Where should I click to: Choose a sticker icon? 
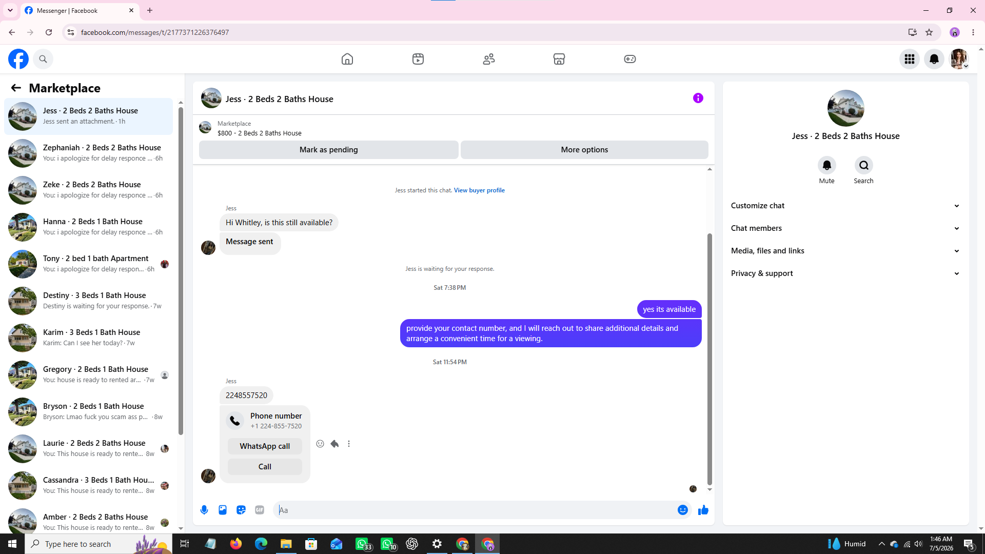point(241,510)
